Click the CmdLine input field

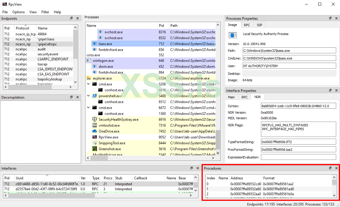tap(289, 58)
